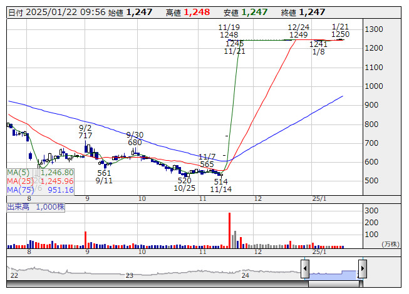Click the 始値 1,247 opening price
The height and width of the screenshot is (294, 409).
130,13
